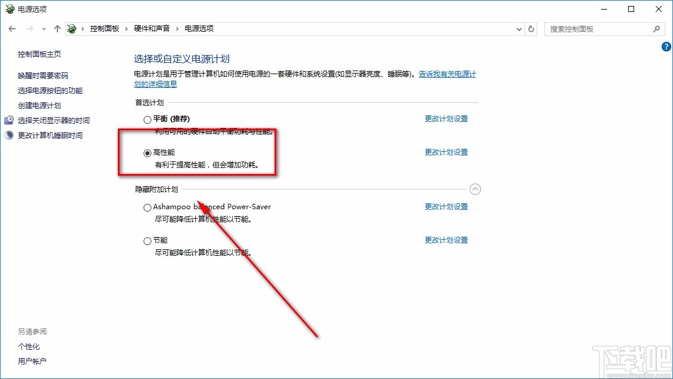Click the icon beside 更改计算机睡眠时间
The image size is (673, 379).
coord(8,135)
